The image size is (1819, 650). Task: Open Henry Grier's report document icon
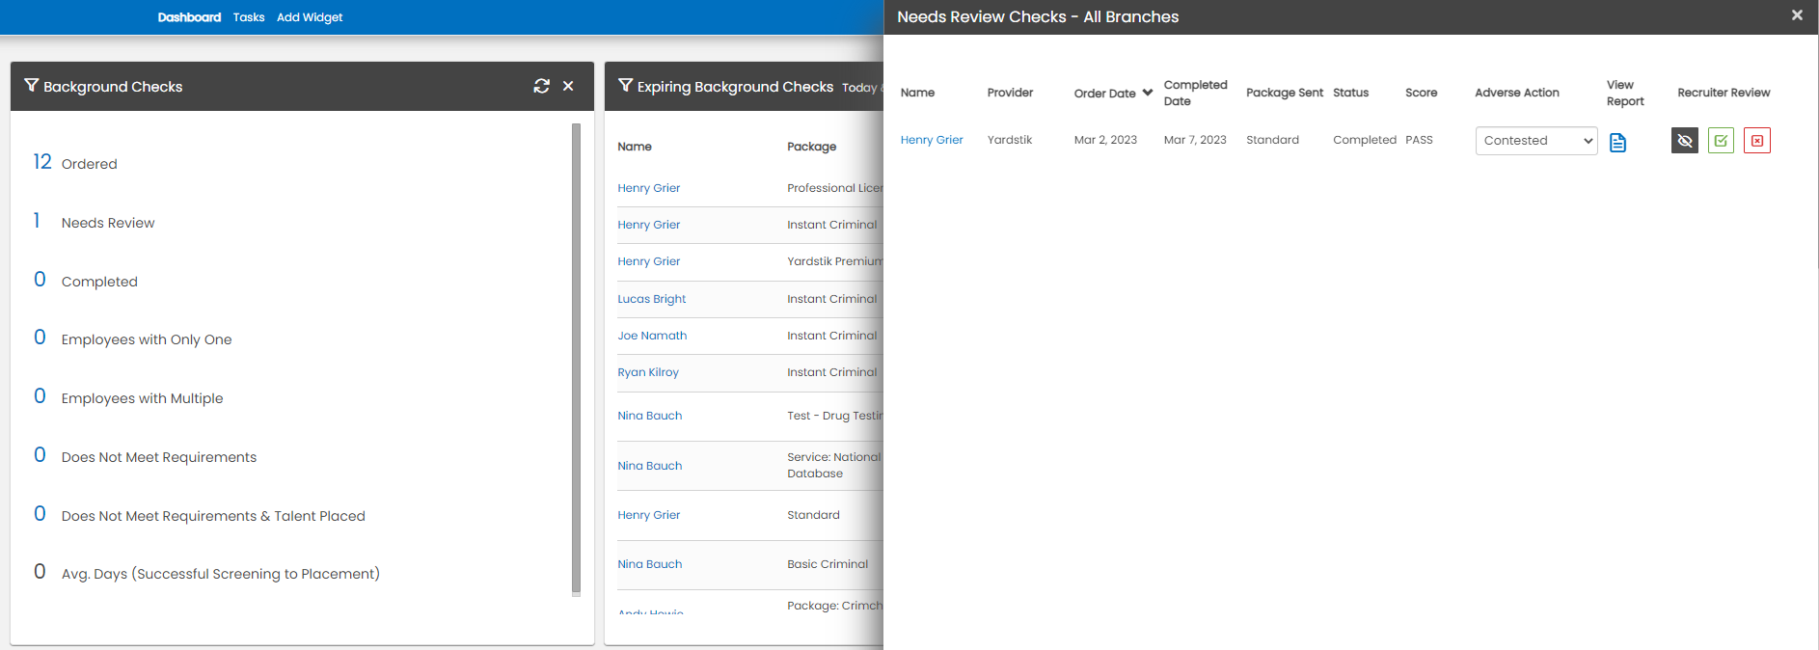click(x=1617, y=142)
